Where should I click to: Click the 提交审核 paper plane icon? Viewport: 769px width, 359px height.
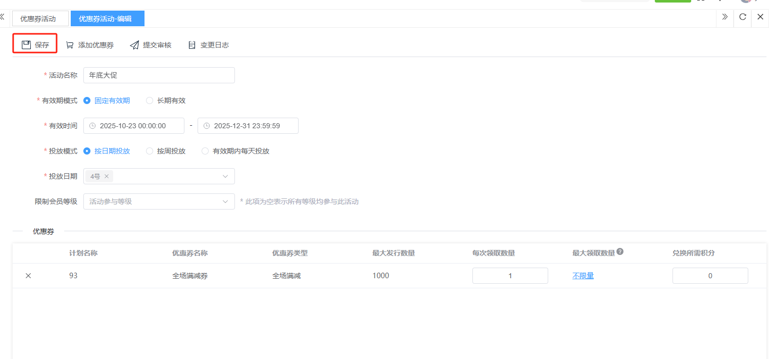(x=134, y=45)
